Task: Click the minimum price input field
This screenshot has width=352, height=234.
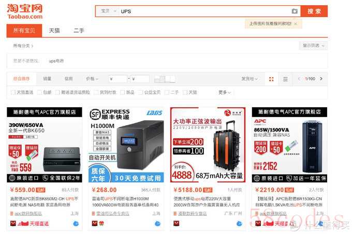Action: point(118,79)
